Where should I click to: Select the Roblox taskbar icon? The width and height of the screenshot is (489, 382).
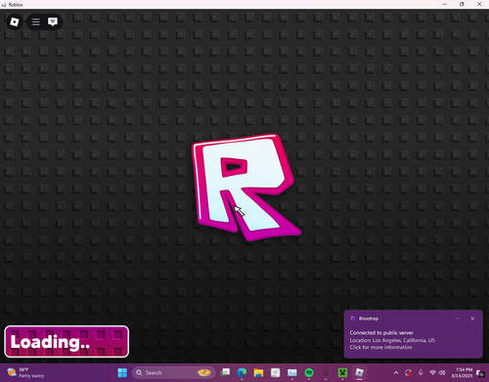(359, 372)
